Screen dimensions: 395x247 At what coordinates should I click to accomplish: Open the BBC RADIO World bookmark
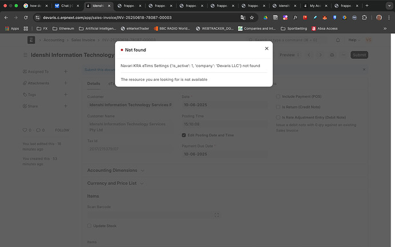172,29
